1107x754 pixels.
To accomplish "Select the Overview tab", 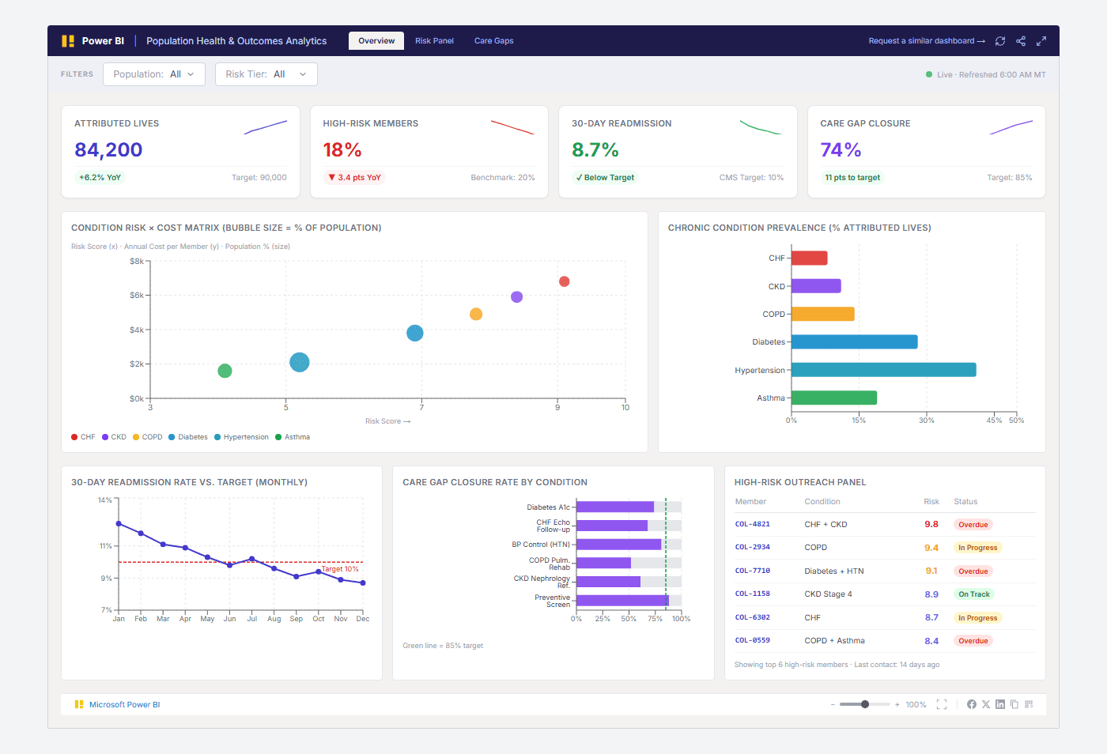I will 376,41.
